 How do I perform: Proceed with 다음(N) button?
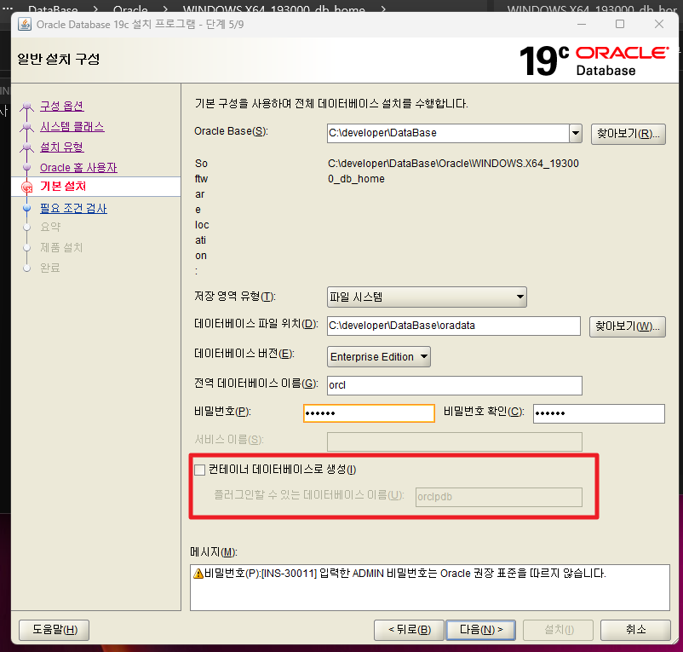tap(481, 630)
